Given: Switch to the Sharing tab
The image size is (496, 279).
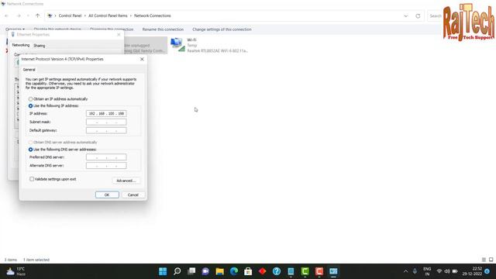Looking at the screenshot, I should [x=40, y=46].
